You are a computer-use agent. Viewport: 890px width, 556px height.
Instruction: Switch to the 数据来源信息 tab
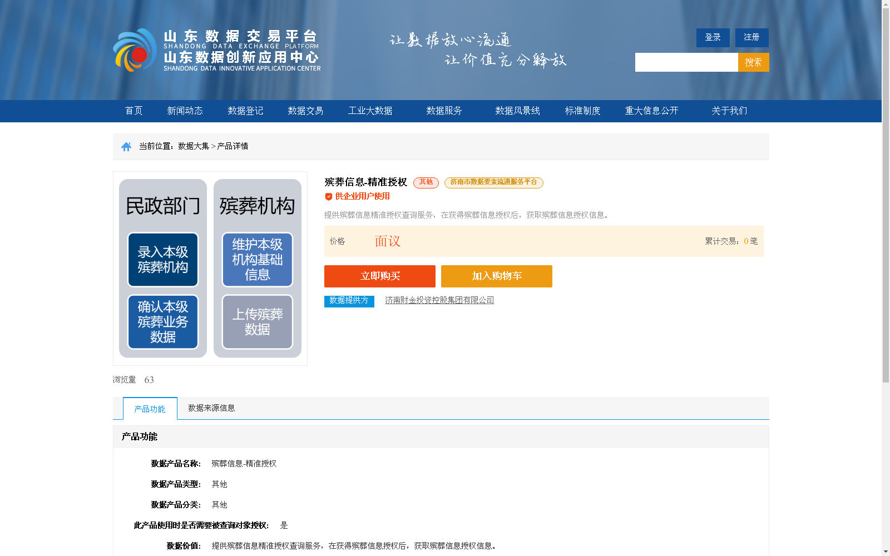[x=211, y=408]
